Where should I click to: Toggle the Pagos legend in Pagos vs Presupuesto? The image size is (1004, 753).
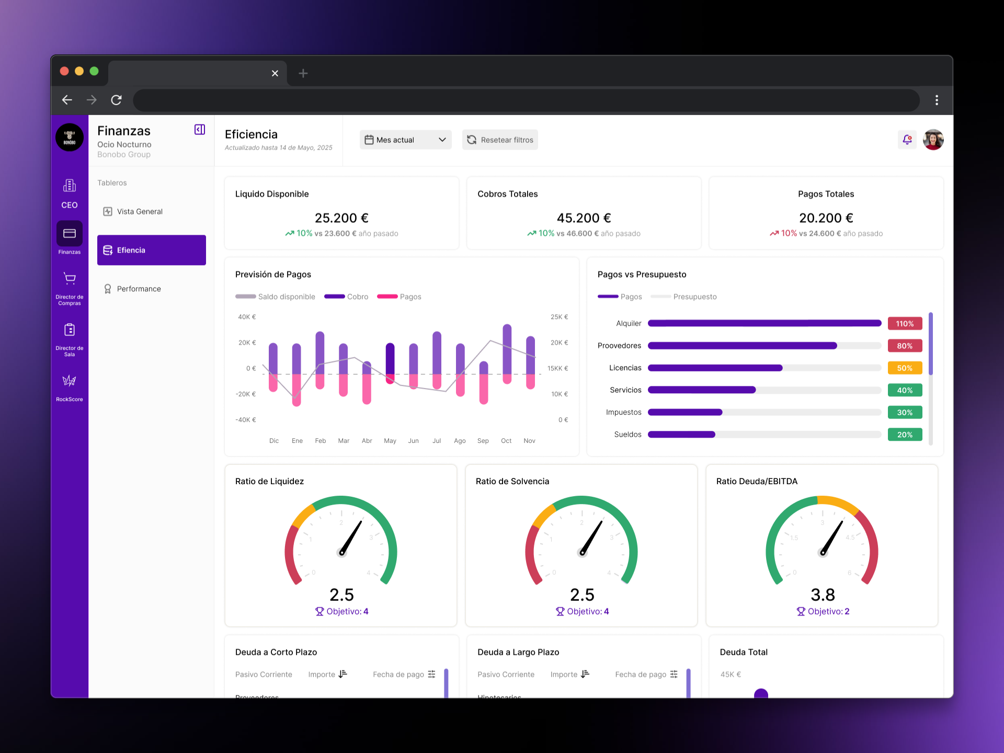click(x=620, y=296)
